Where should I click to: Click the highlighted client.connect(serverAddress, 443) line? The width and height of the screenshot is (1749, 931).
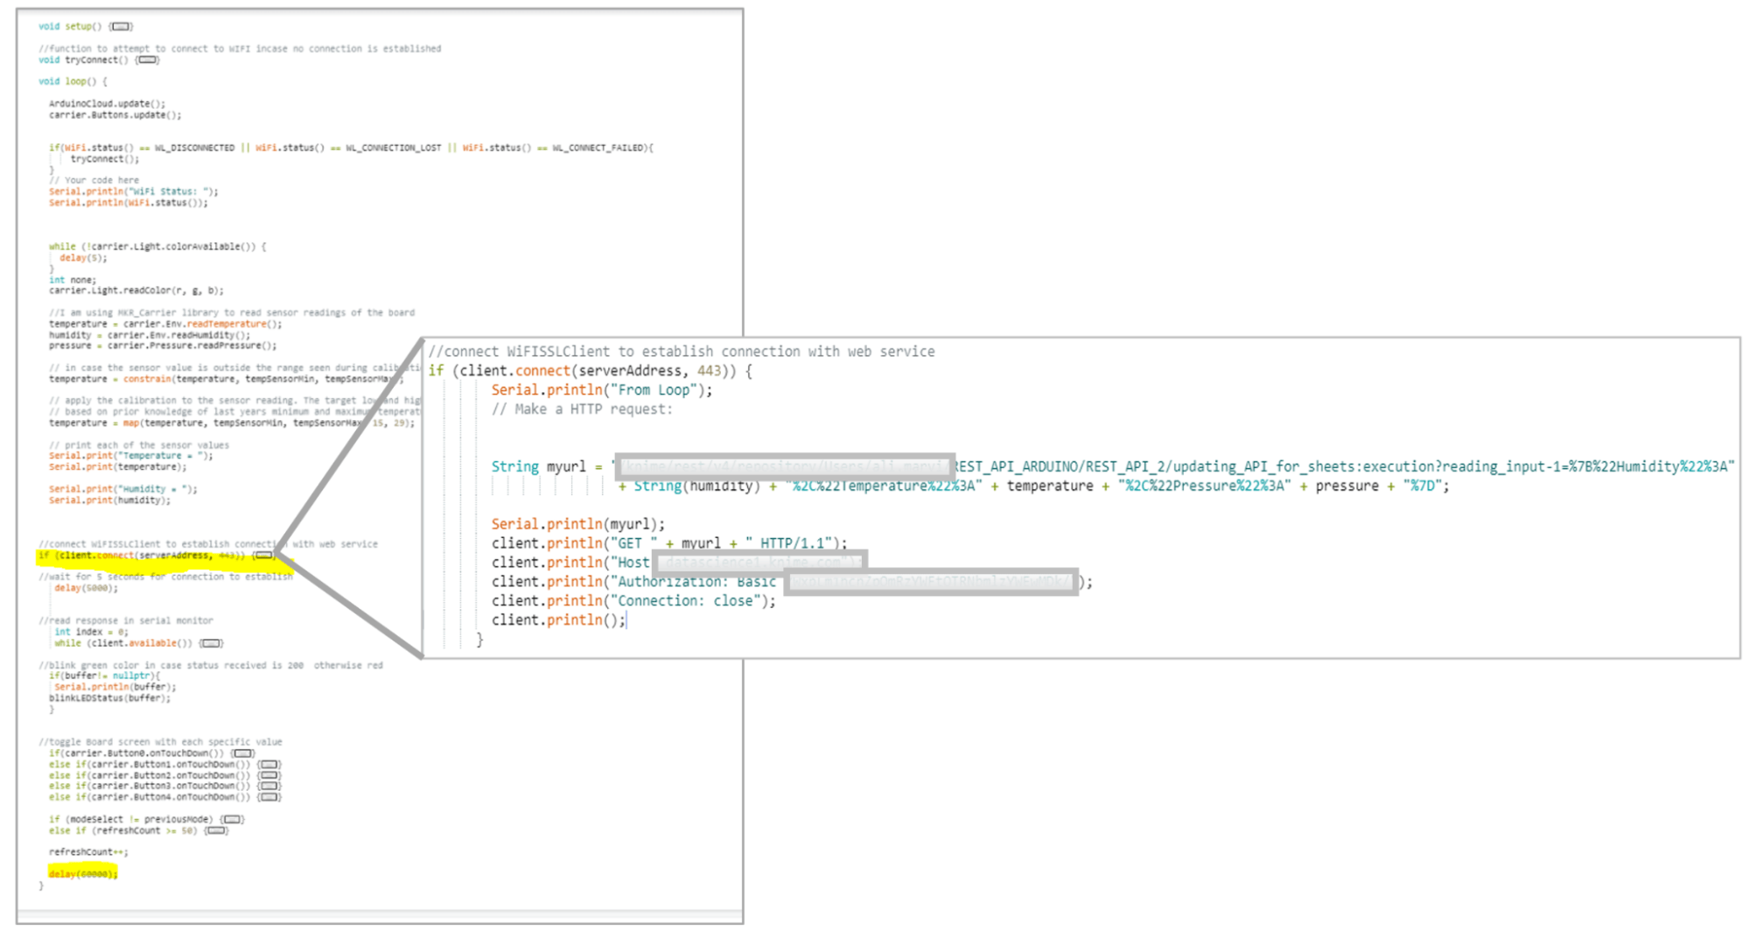point(140,555)
